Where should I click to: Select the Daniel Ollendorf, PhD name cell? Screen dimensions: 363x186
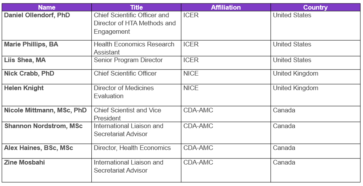coord(37,15)
